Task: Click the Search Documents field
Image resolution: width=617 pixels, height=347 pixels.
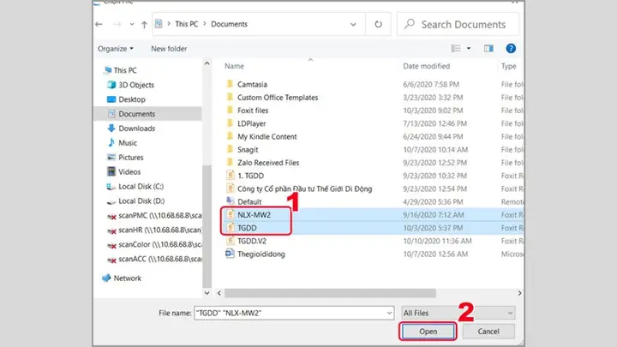Action: pyautogui.click(x=458, y=24)
